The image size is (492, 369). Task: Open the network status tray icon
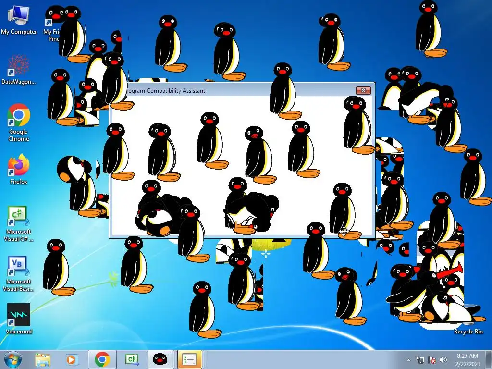[x=420, y=360]
